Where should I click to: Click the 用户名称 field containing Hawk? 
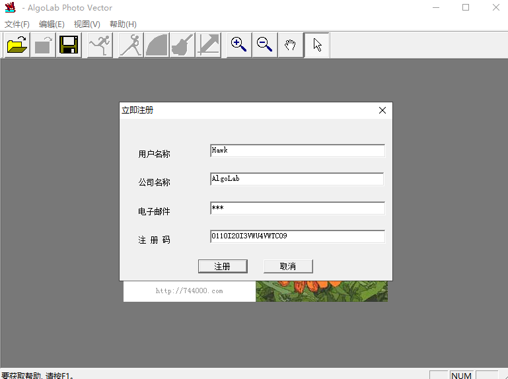pos(297,151)
